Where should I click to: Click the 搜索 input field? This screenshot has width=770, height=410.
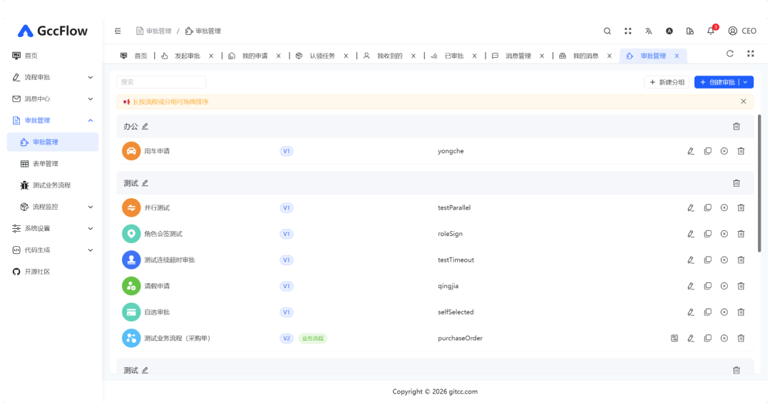pos(161,82)
